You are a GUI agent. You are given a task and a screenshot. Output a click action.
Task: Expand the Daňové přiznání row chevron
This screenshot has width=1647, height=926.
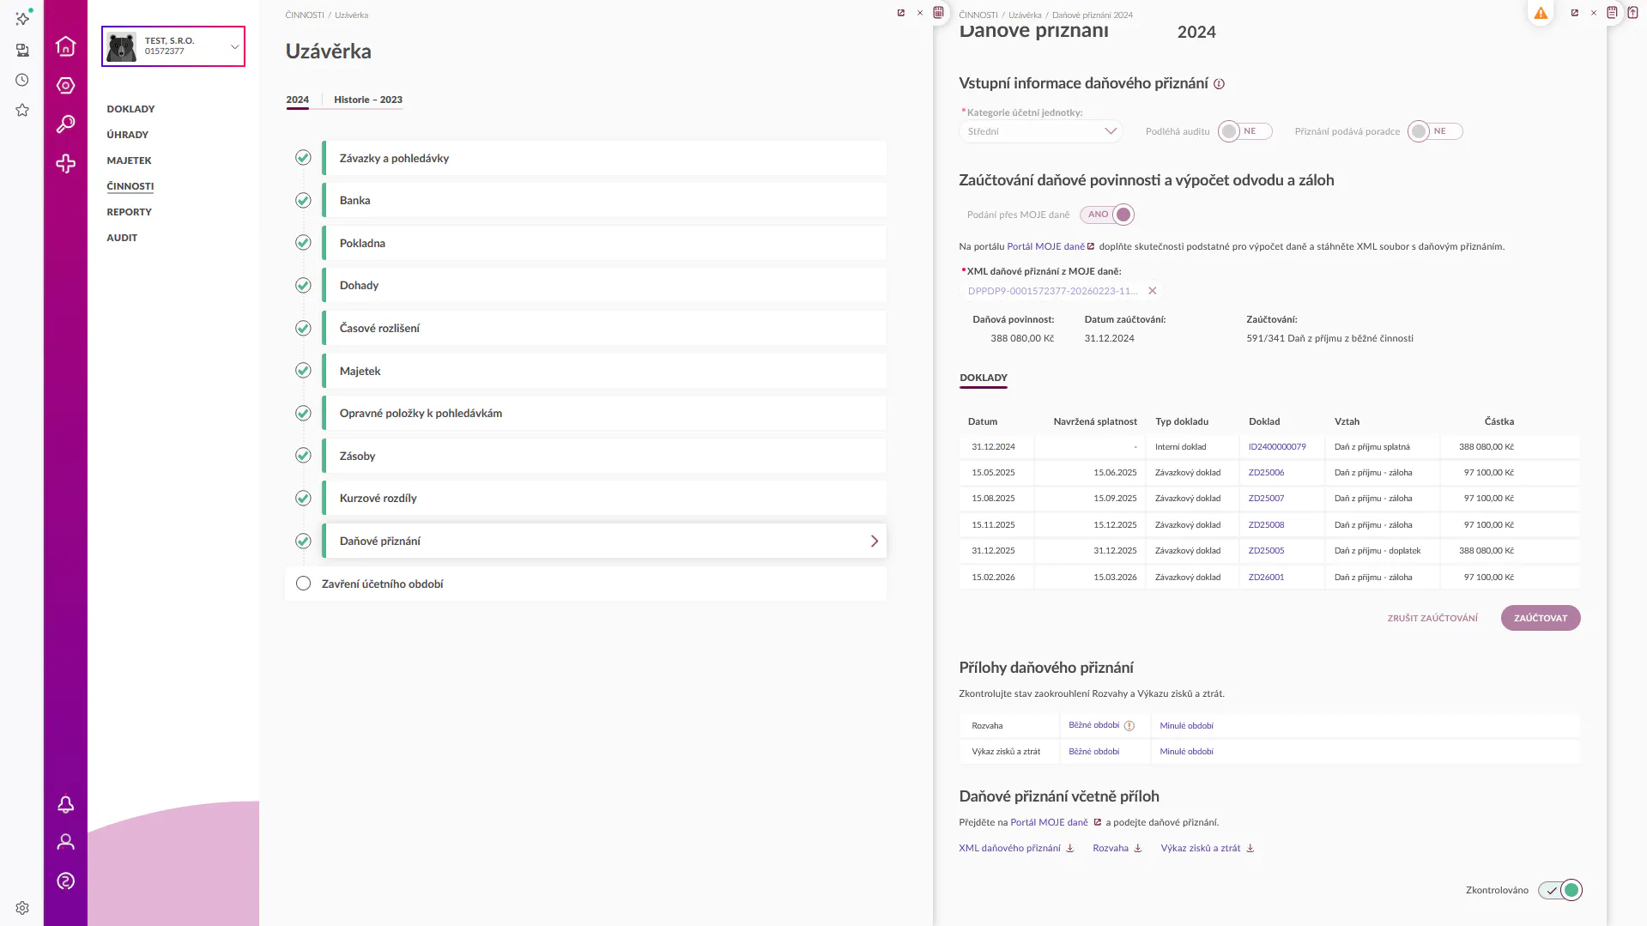[874, 542]
